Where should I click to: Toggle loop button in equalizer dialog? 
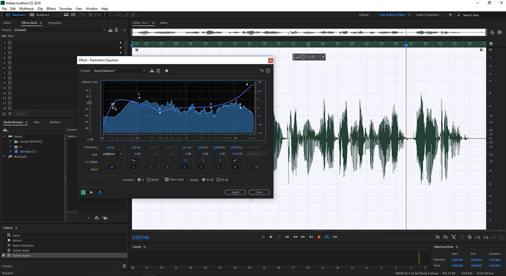(x=100, y=192)
